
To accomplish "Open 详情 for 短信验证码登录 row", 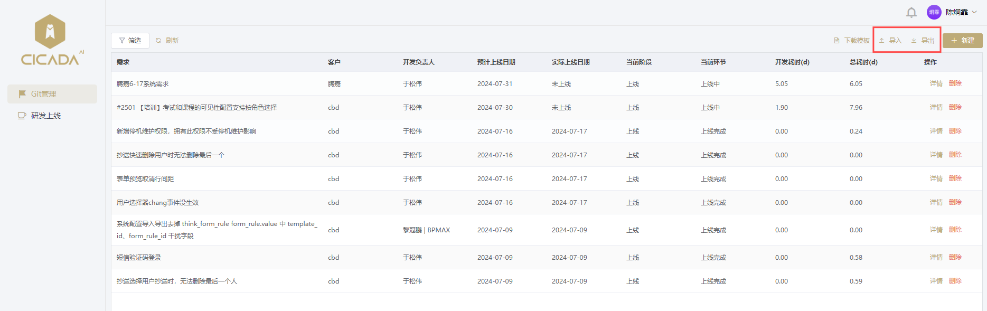I will point(936,257).
